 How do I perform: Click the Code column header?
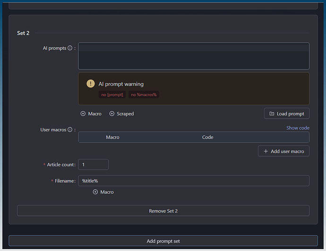[x=207, y=137]
